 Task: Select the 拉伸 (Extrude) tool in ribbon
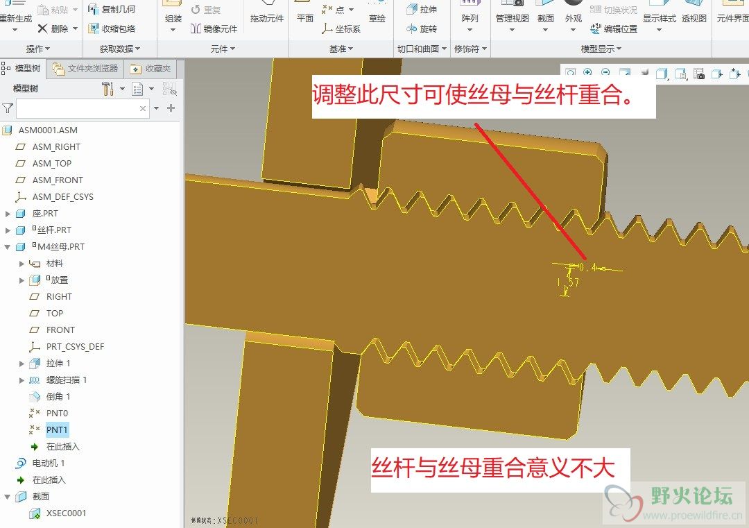pos(422,9)
